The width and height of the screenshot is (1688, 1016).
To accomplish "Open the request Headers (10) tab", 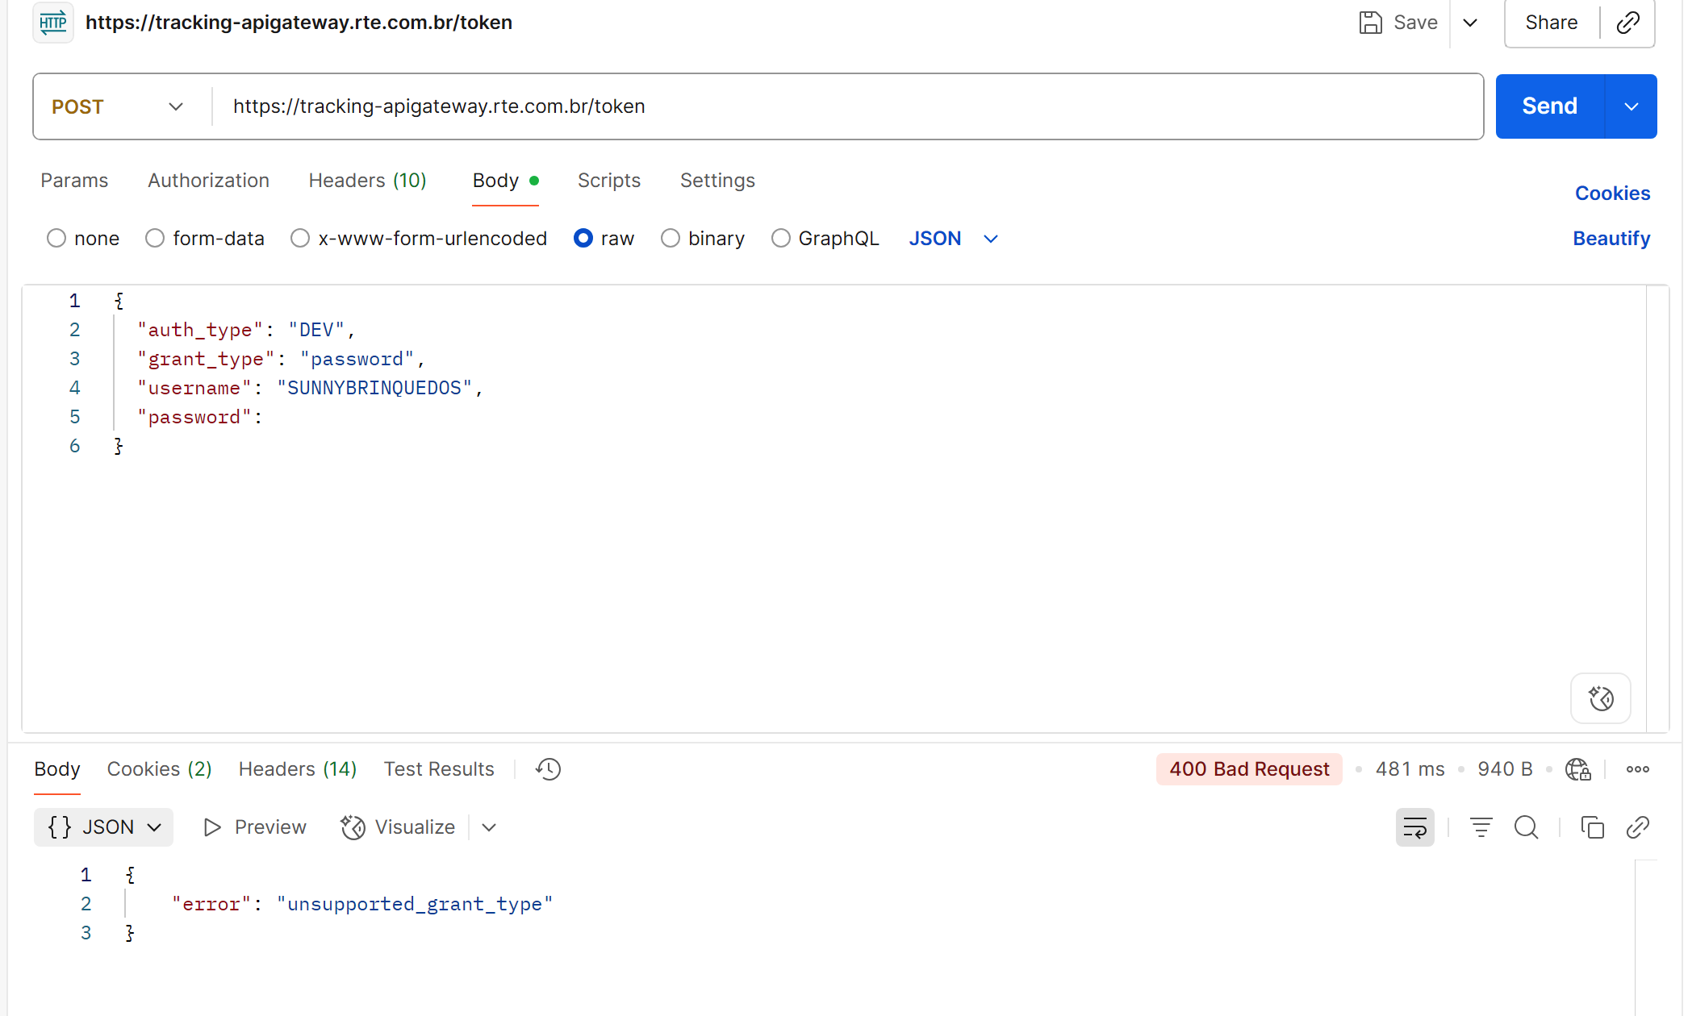I will (x=367, y=181).
